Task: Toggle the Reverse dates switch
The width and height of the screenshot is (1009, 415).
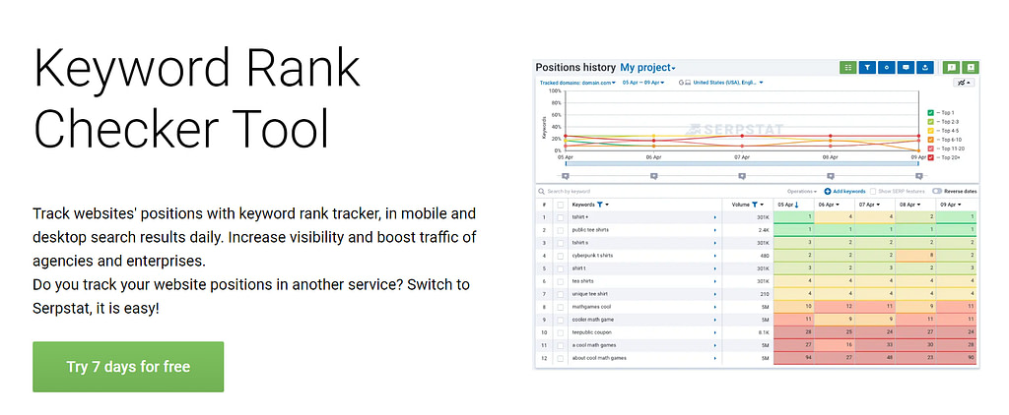Action: coord(937,192)
